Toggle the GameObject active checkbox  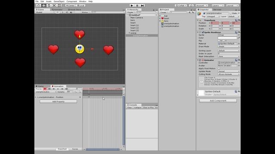click(x=204, y=13)
